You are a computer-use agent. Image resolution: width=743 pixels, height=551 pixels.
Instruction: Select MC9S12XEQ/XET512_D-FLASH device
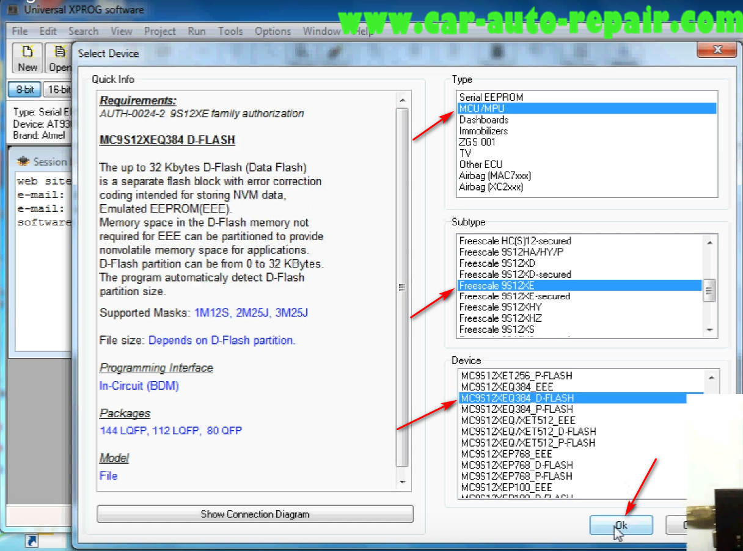click(x=573, y=431)
